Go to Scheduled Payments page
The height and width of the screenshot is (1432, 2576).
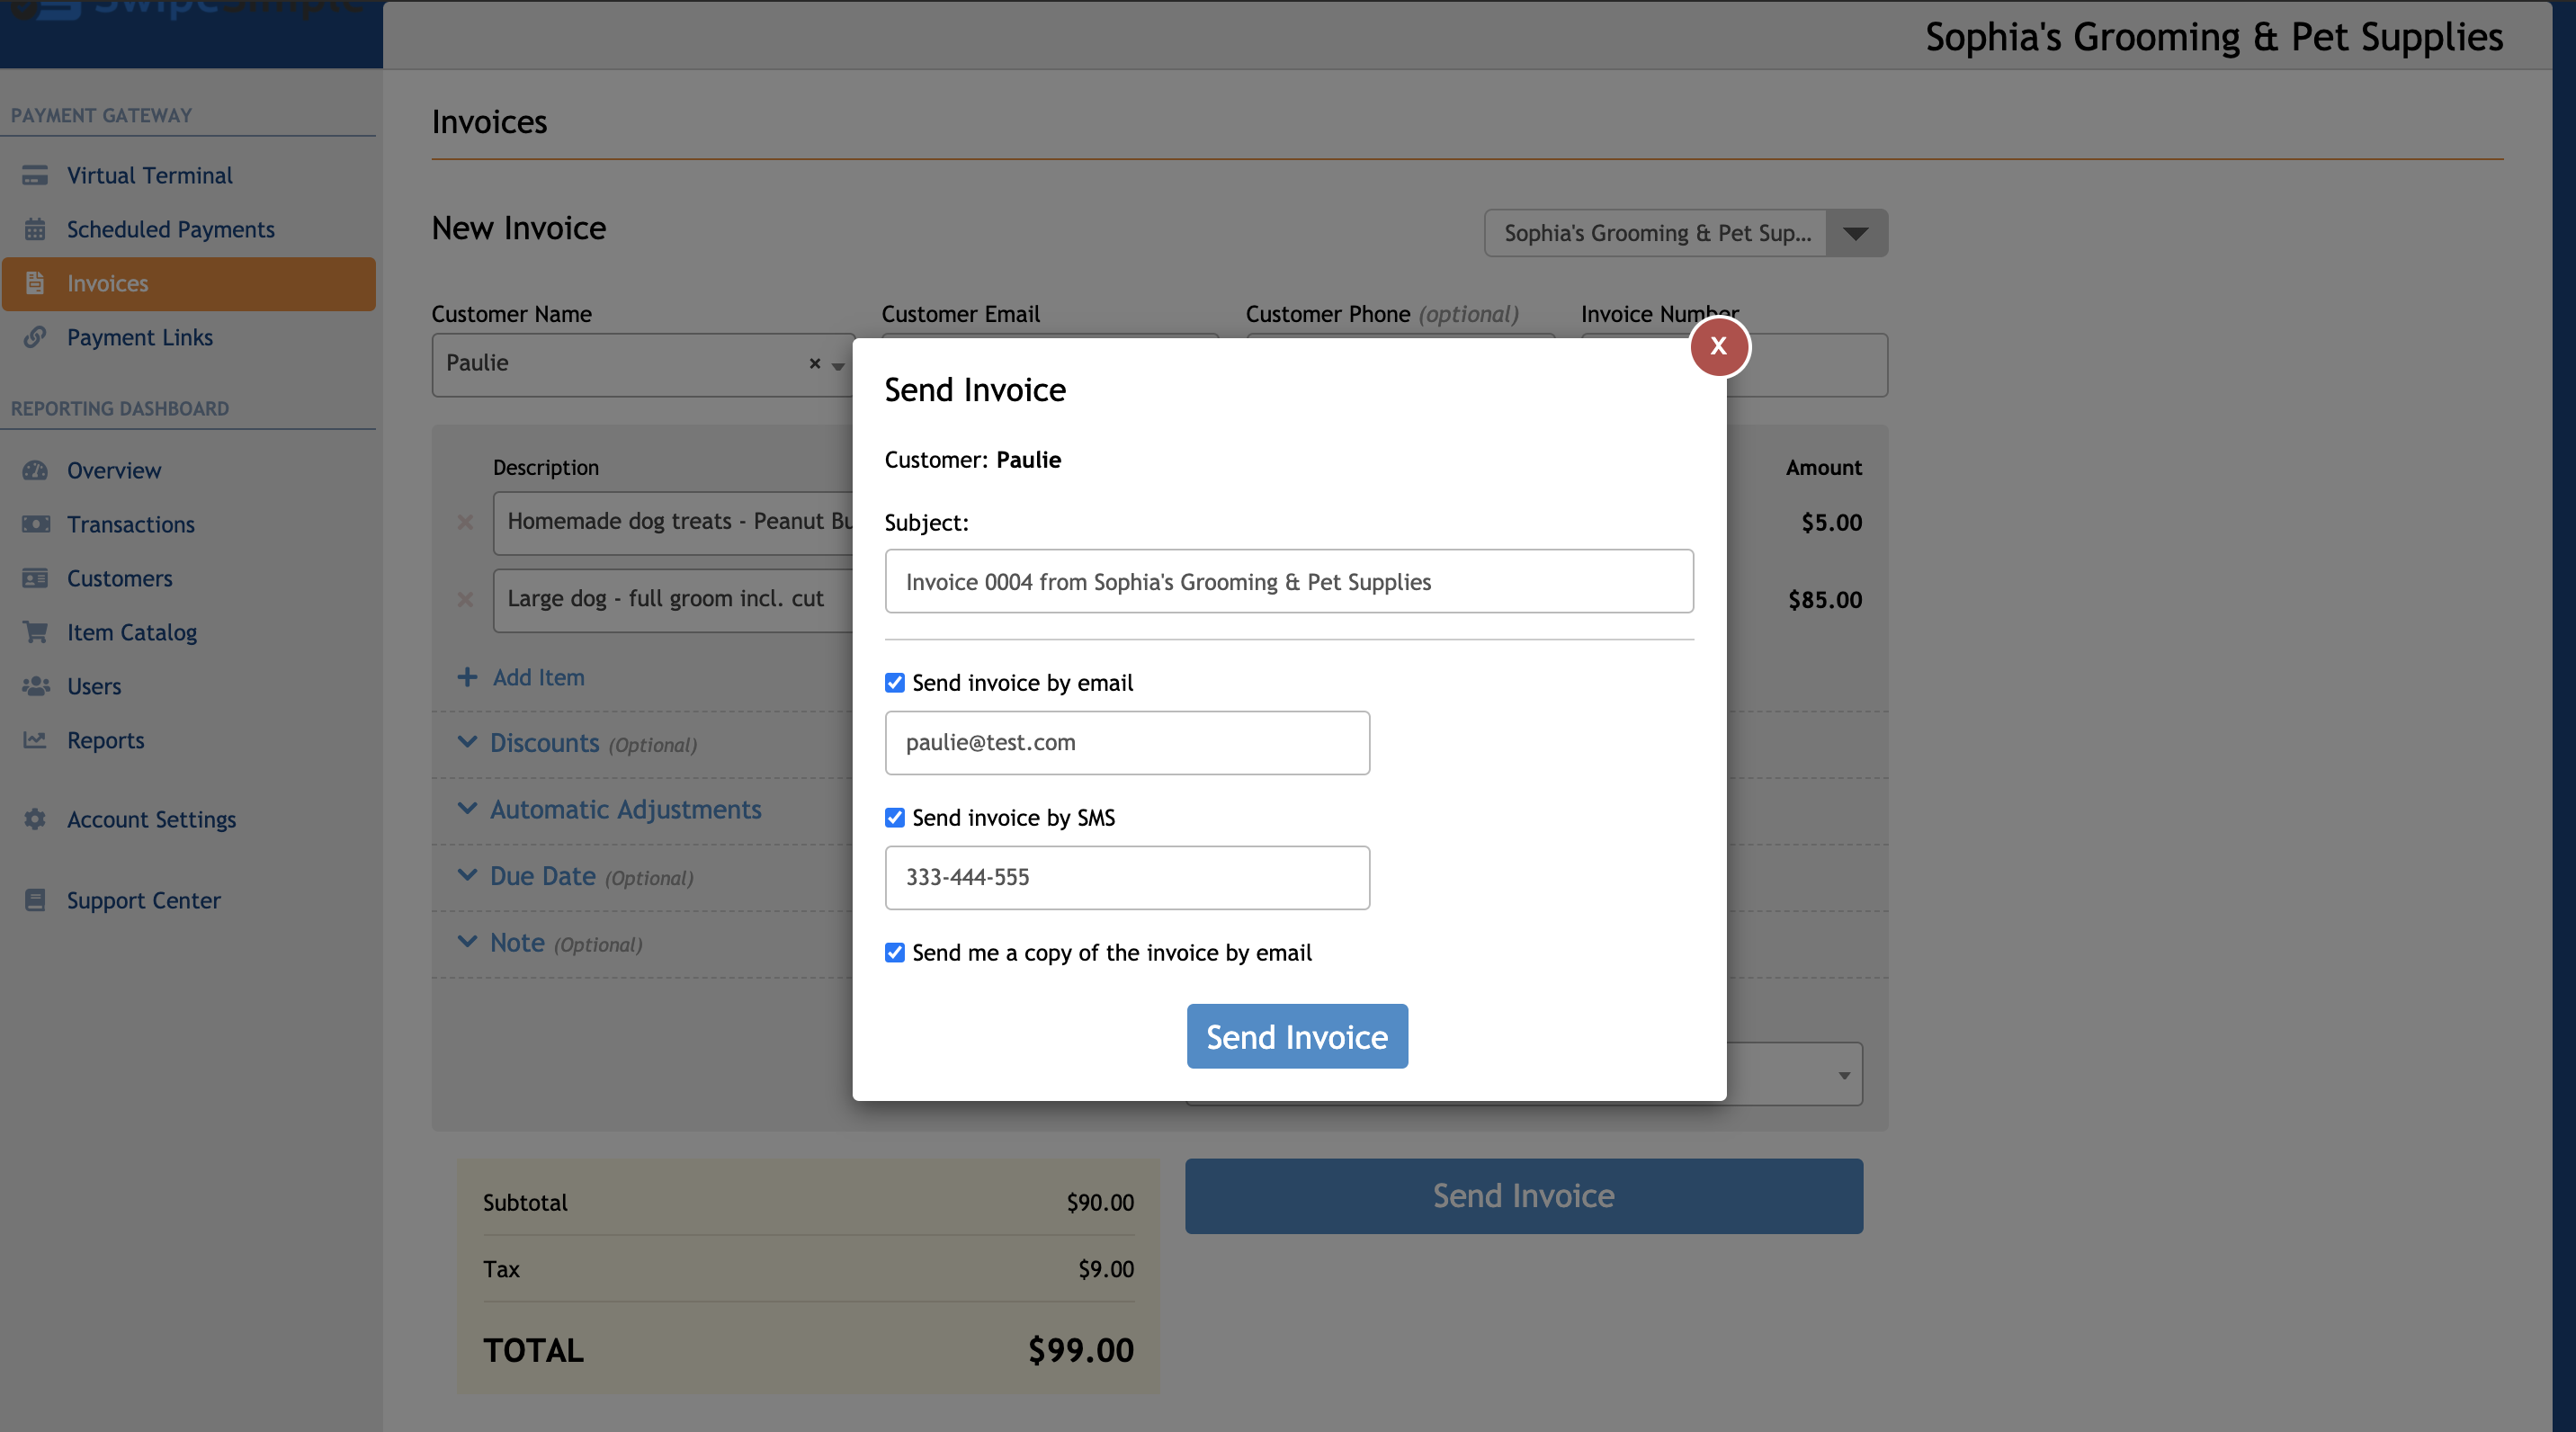(171, 229)
